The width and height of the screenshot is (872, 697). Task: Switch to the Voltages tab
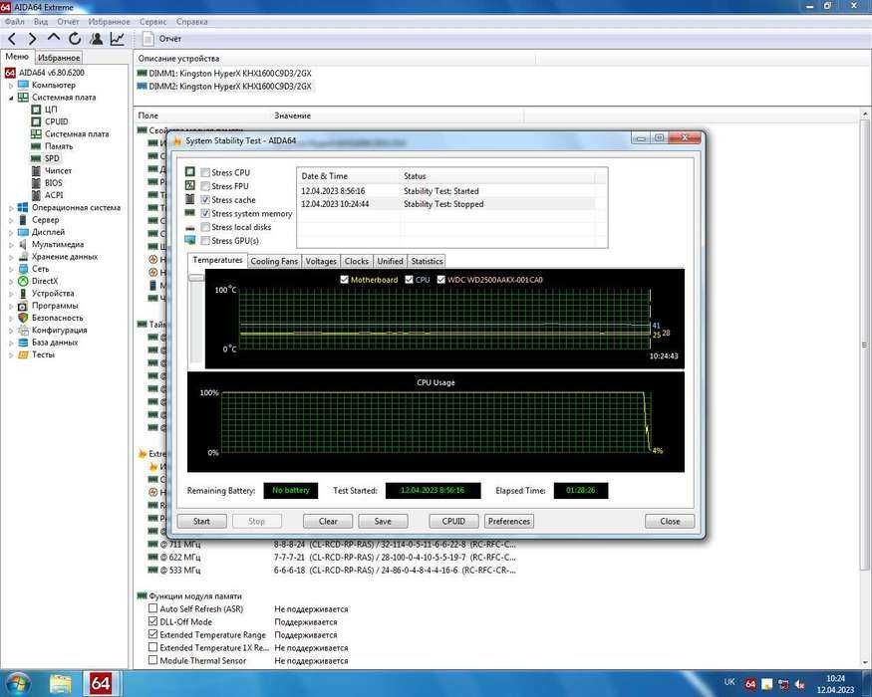pyautogui.click(x=321, y=261)
